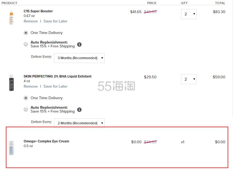This screenshot has width=233, height=172.
Task: Click the info icon beside BHA Auto Replenishment
Action: click(79, 110)
